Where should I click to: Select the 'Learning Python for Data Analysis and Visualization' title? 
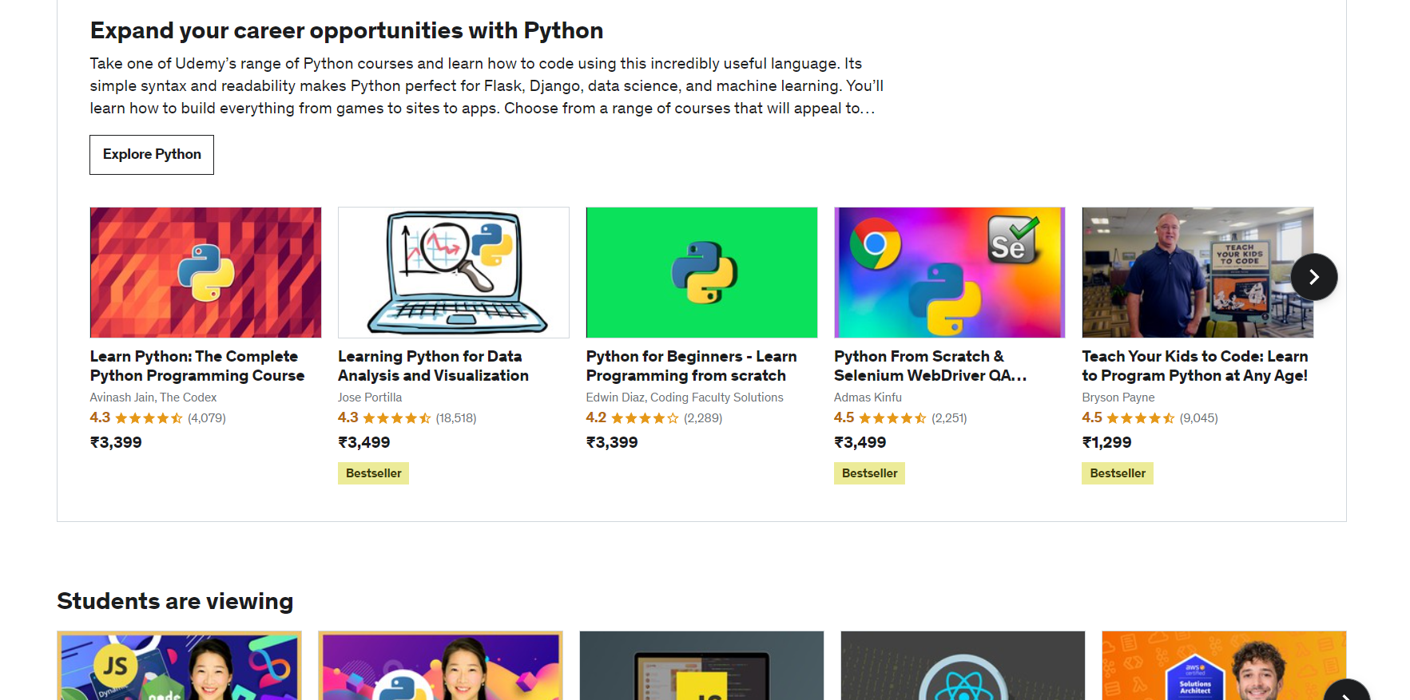pos(433,366)
